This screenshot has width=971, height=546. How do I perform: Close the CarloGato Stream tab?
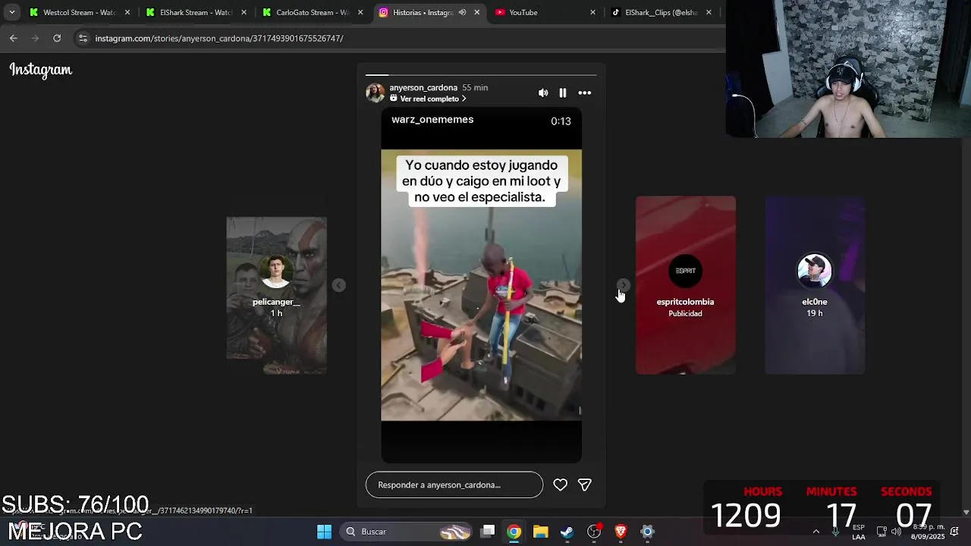(x=360, y=12)
